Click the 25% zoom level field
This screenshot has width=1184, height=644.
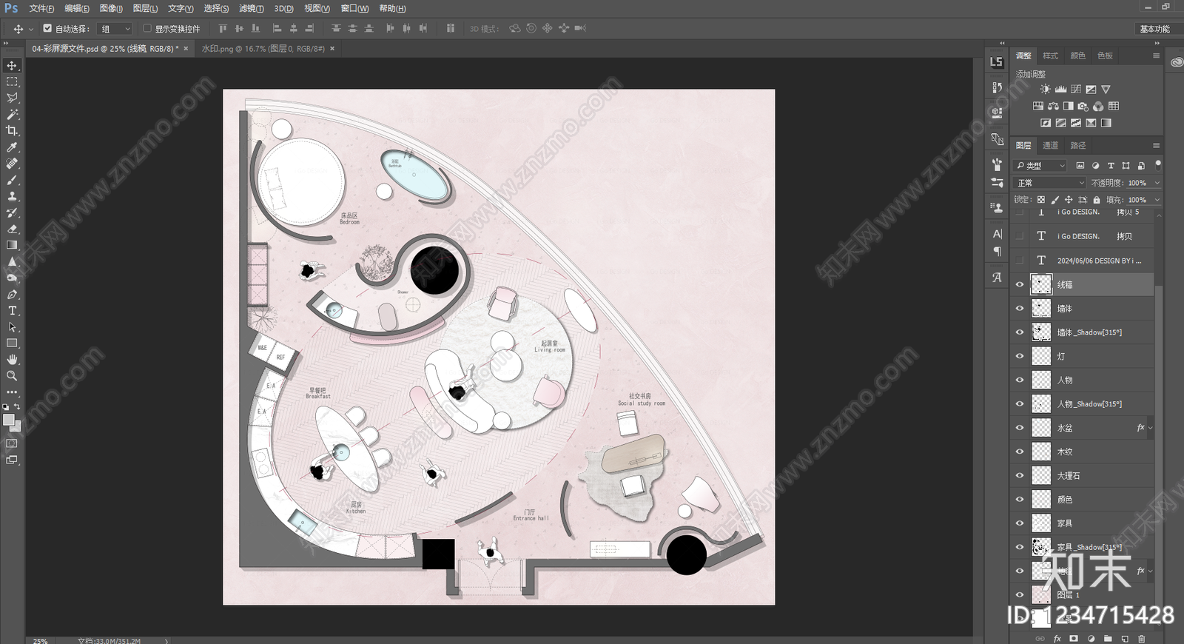(41, 640)
